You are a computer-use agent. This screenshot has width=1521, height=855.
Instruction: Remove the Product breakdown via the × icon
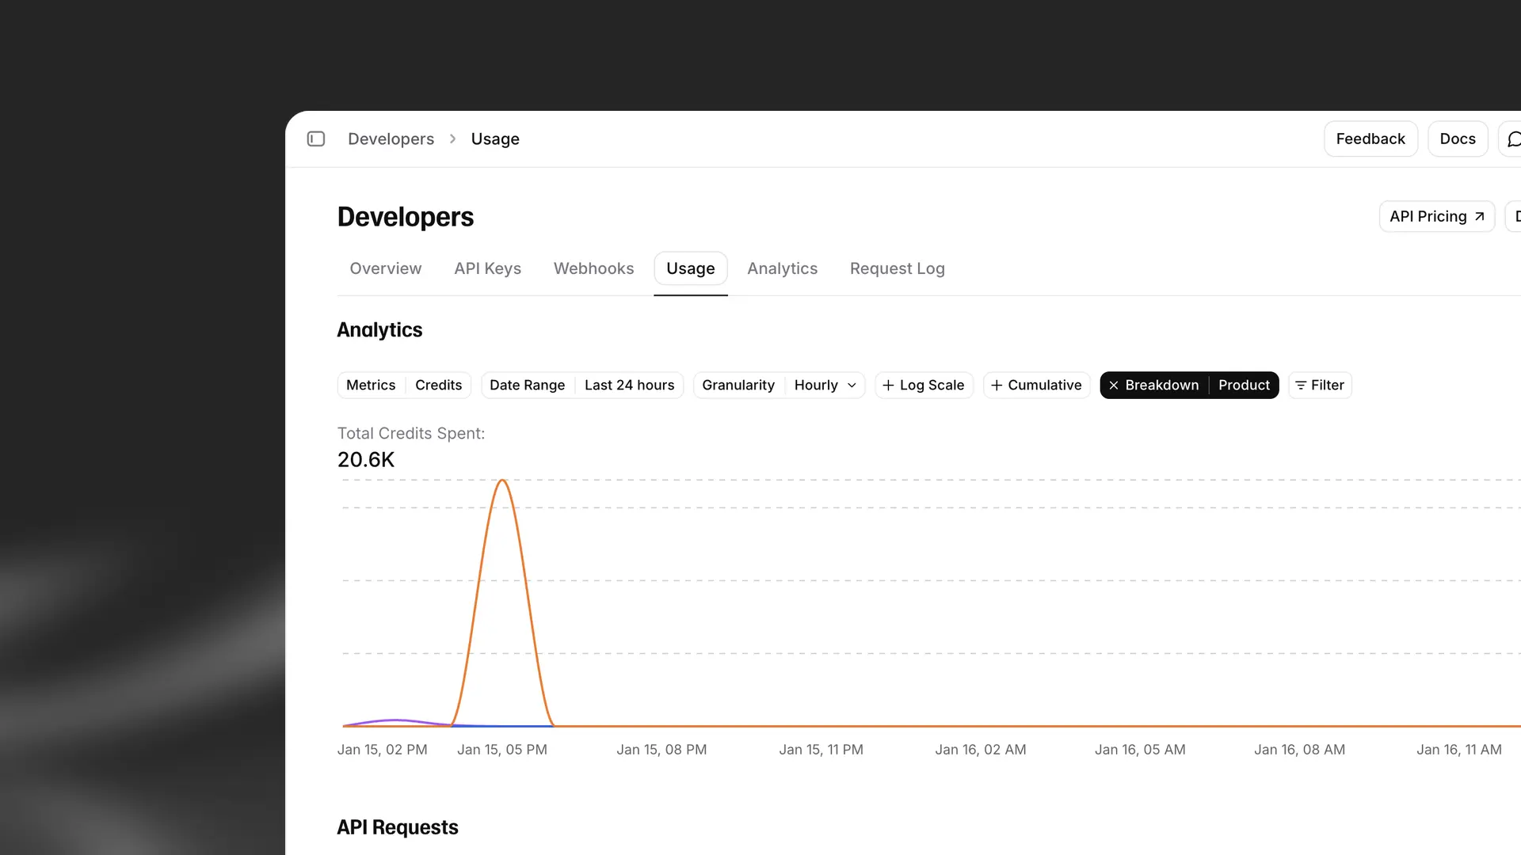(x=1114, y=386)
